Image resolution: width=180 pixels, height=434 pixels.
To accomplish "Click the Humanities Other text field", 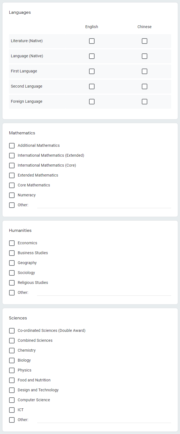I will click(x=104, y=293).
